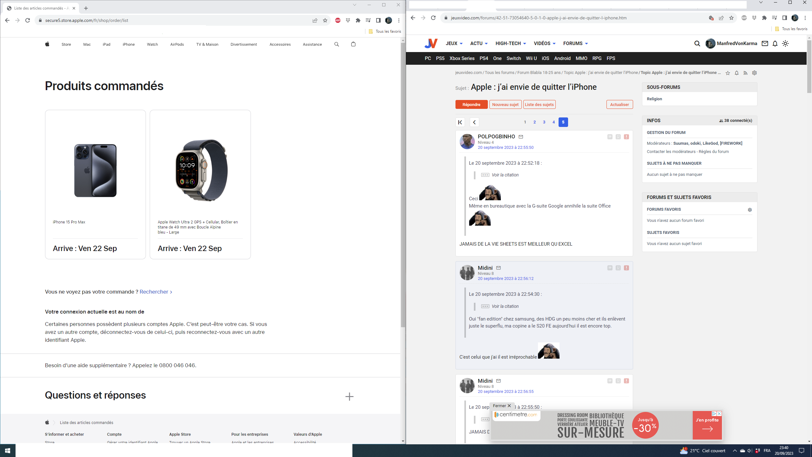The width and height of the screenshot is (812, 457).
Task: Close the centimetre.com ad with Fermer
Action: click(x=502, y=406)
